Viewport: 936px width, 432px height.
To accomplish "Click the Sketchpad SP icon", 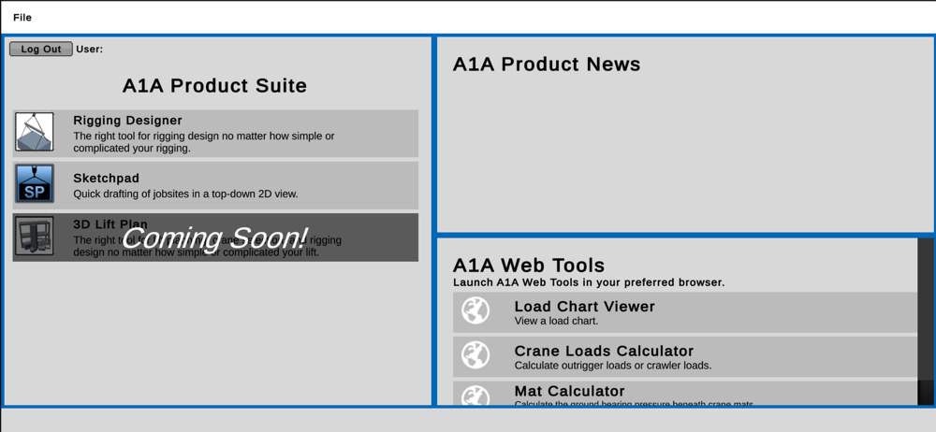I will pyautogui.click(x=34, y=184).
